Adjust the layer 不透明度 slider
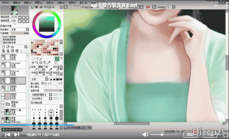 [20, 33]
